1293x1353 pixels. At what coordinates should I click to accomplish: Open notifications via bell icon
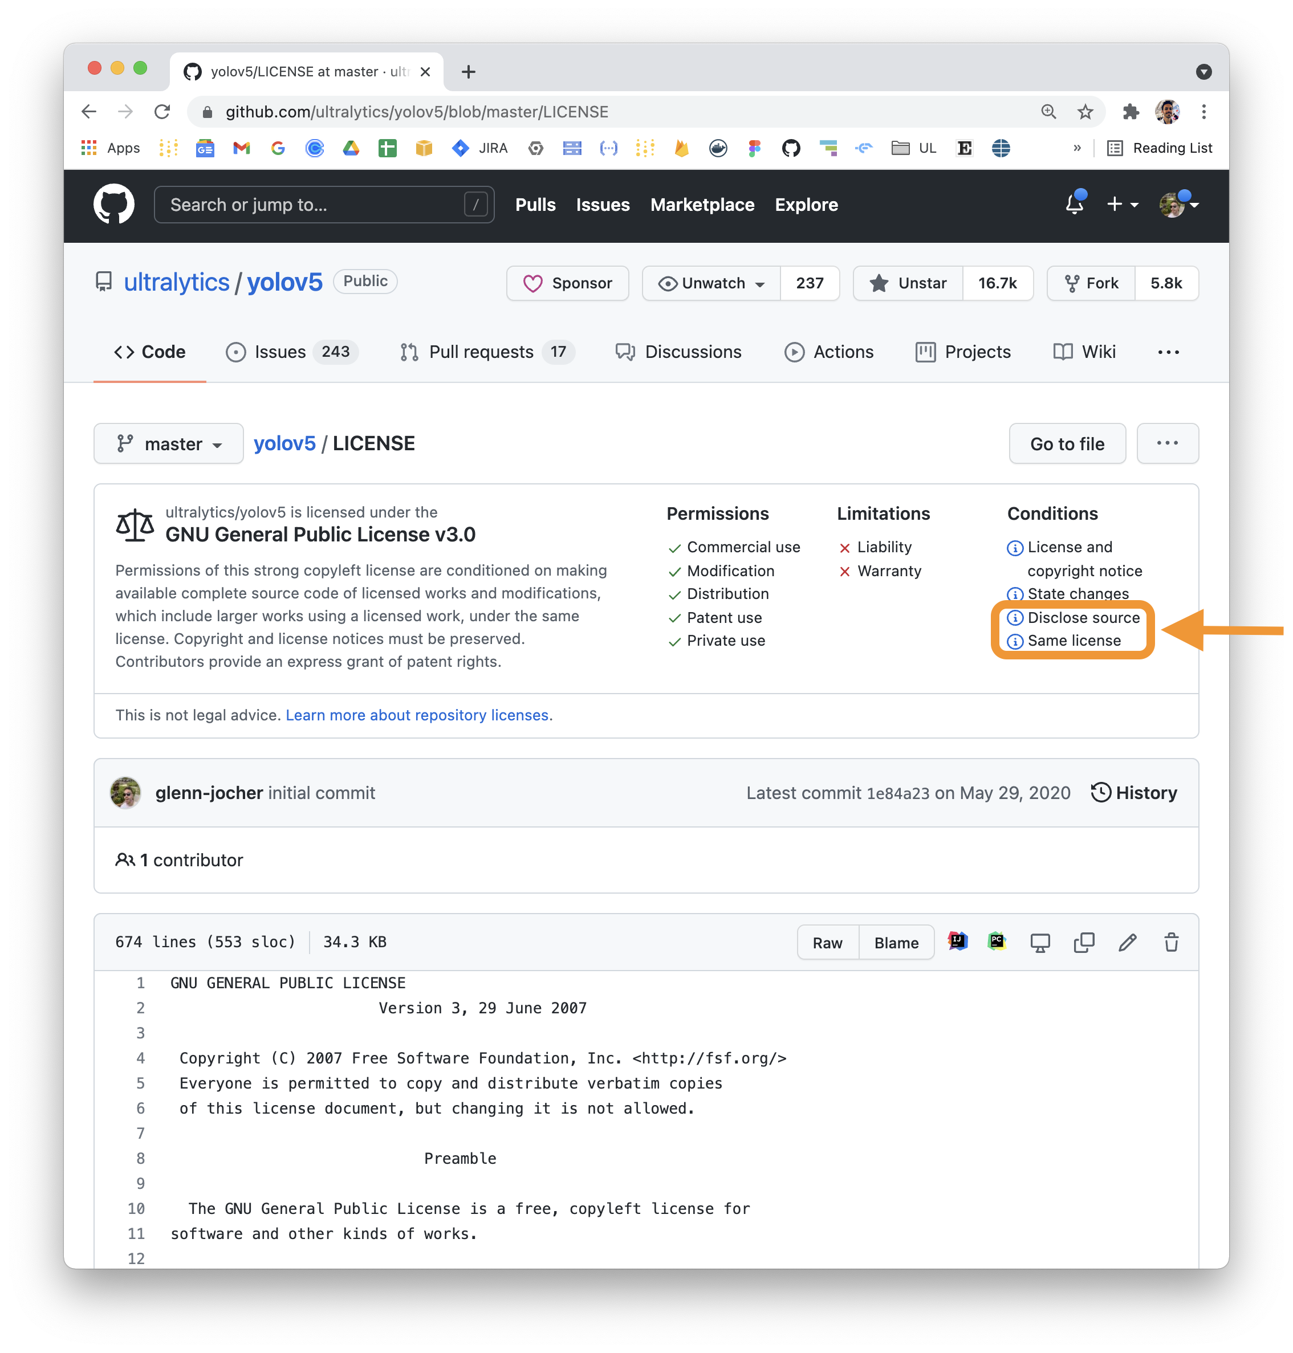(x=1073, y=204)
